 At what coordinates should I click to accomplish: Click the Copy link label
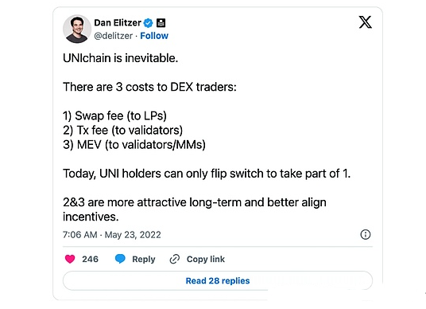pyautogui.click(x=206, y=259)
